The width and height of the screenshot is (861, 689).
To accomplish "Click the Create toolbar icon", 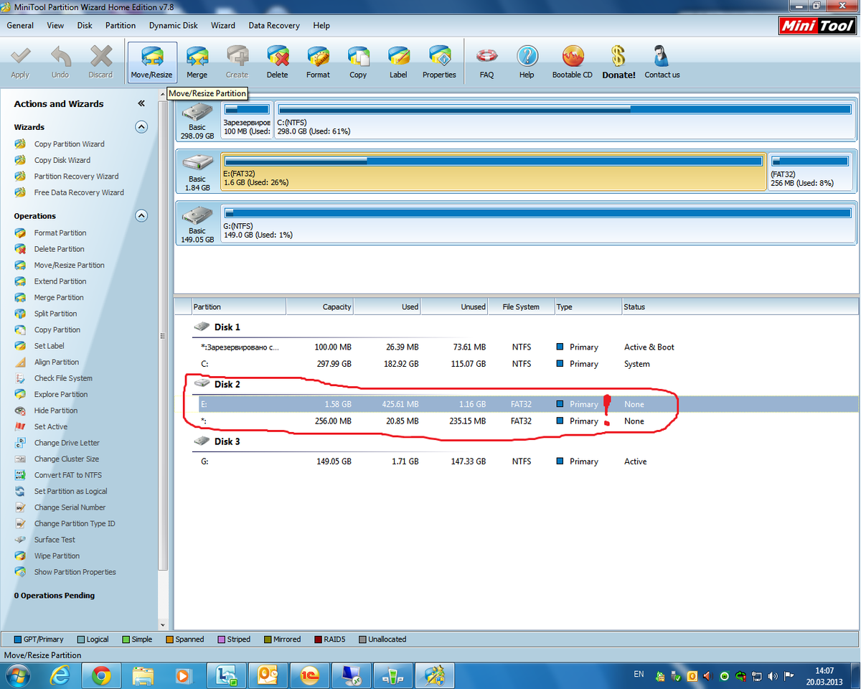I will pos(237,62).
